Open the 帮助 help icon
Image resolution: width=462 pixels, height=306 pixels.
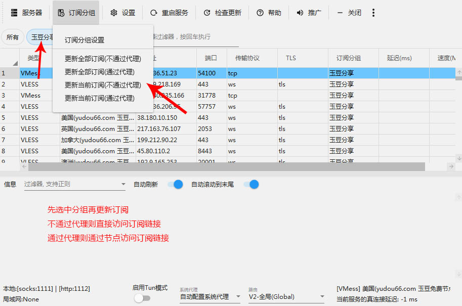(x=260, y=13)
